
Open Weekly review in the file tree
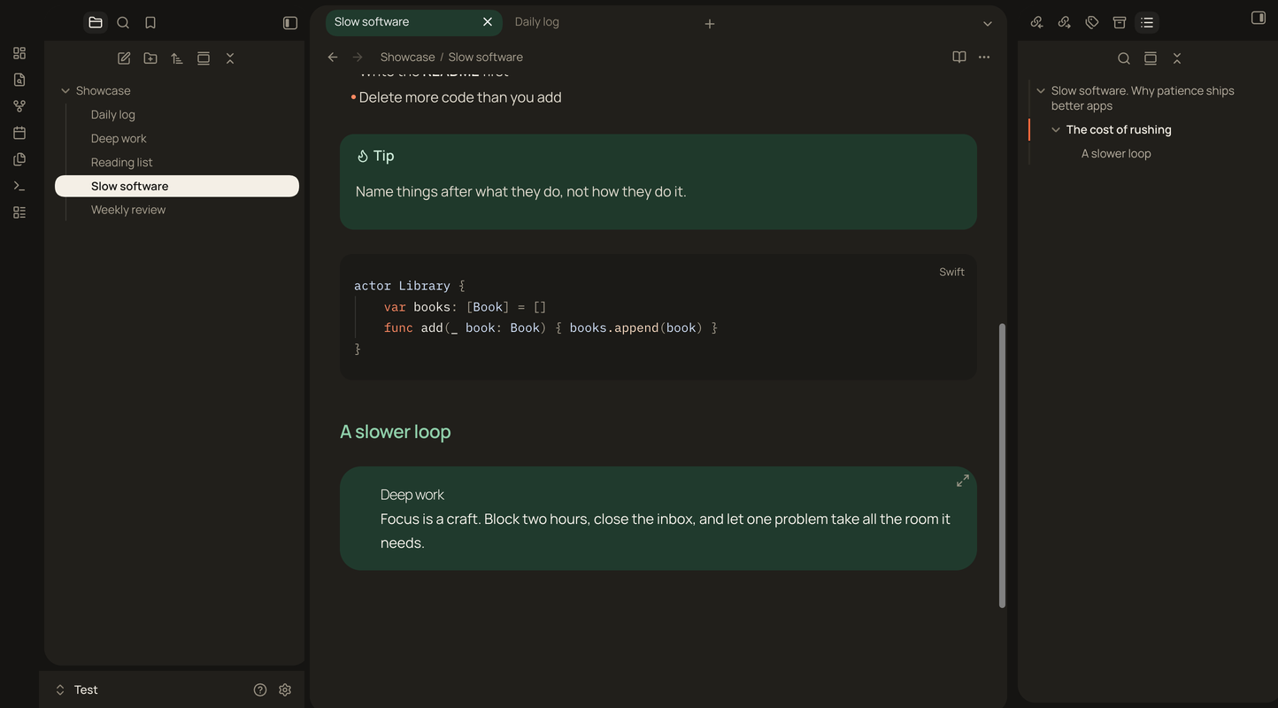click(x=177, y=210)
